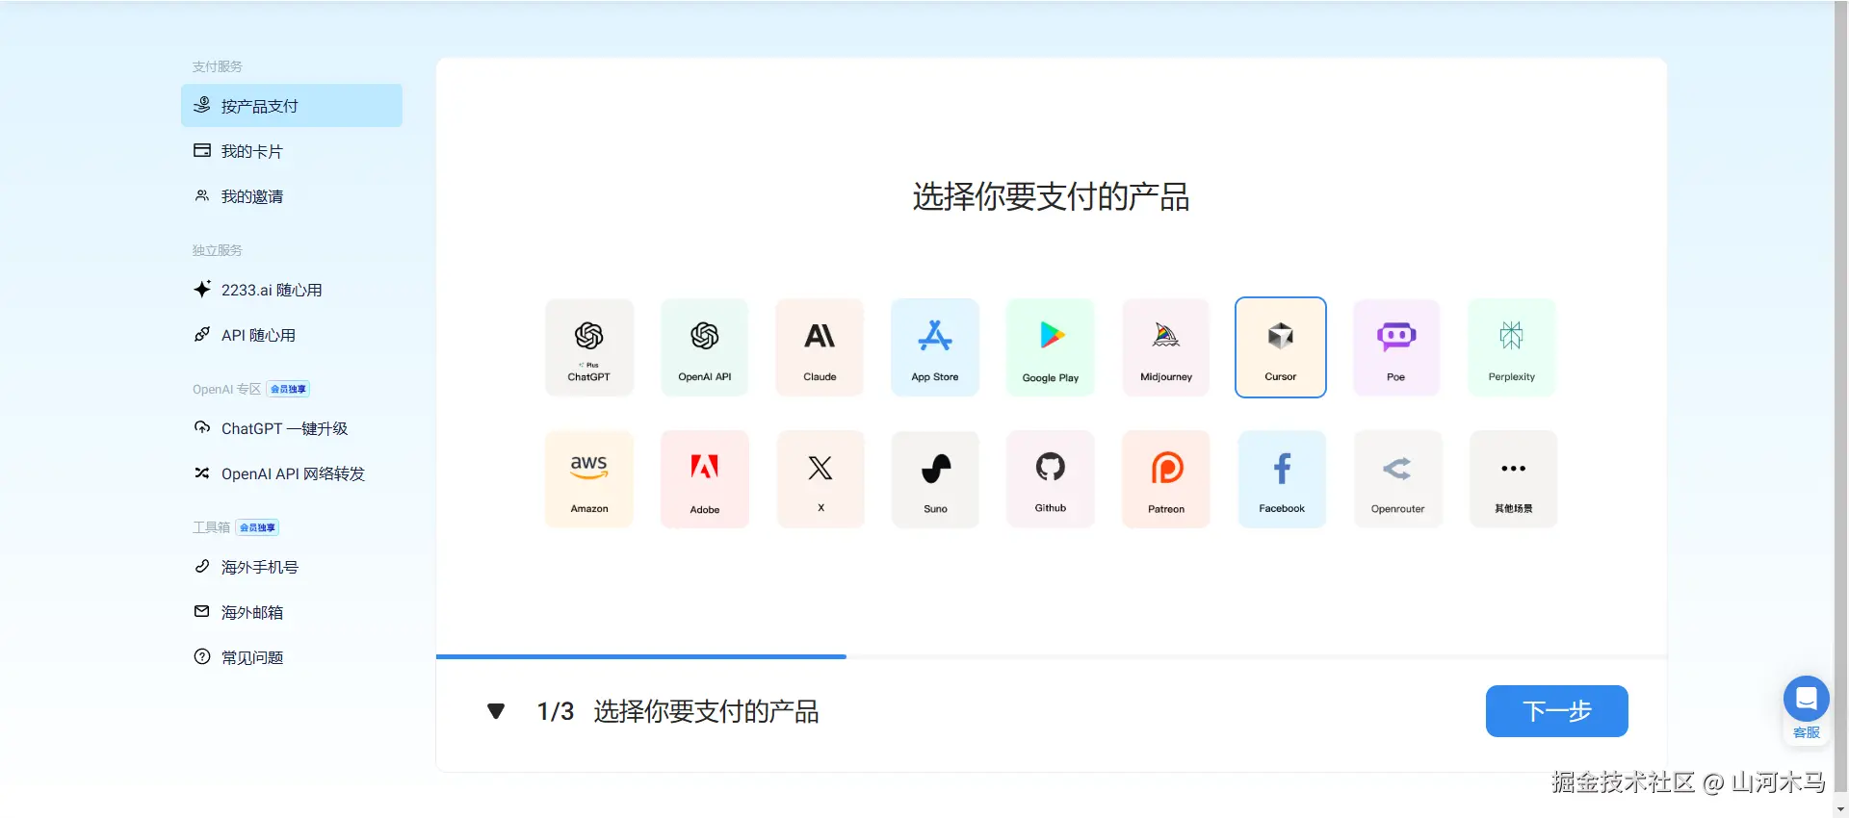The height and width of the screenshot is (818, 1849).
Task: Select the Facebook product card
Action: coord(1282,479)
